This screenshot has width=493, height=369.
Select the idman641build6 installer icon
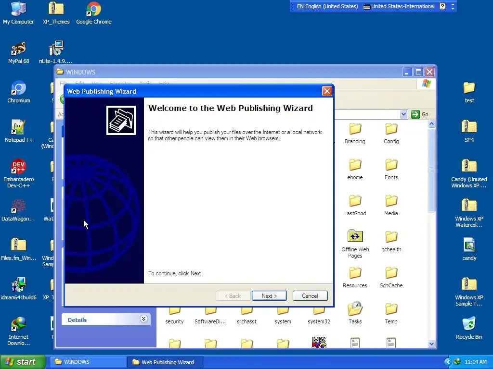pos(18,289)
